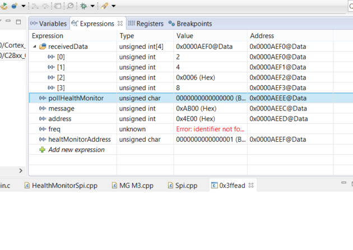Click the pollHealthMonitor binary value cell
The image size is (353, 250).
211,98
